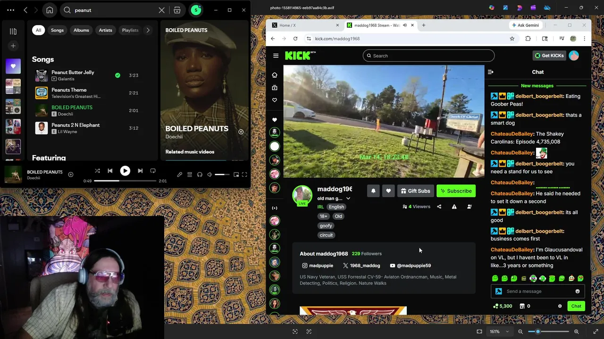Adjust the Spotify volume slider
Viewport: 604px width, 339px height.
click(222, 175)
